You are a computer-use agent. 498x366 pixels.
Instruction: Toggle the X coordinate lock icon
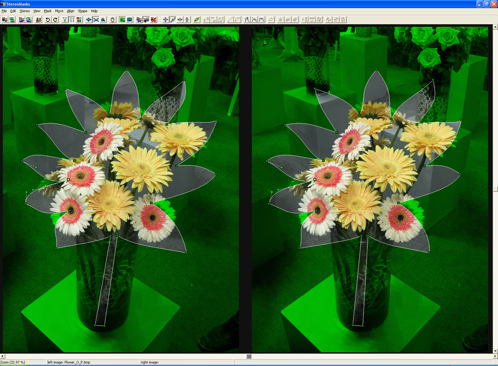point(65,19)
